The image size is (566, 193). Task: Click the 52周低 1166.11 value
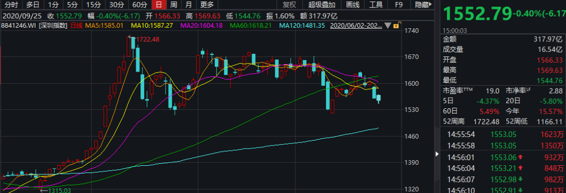pyautogui.click(x=550, y=122)
